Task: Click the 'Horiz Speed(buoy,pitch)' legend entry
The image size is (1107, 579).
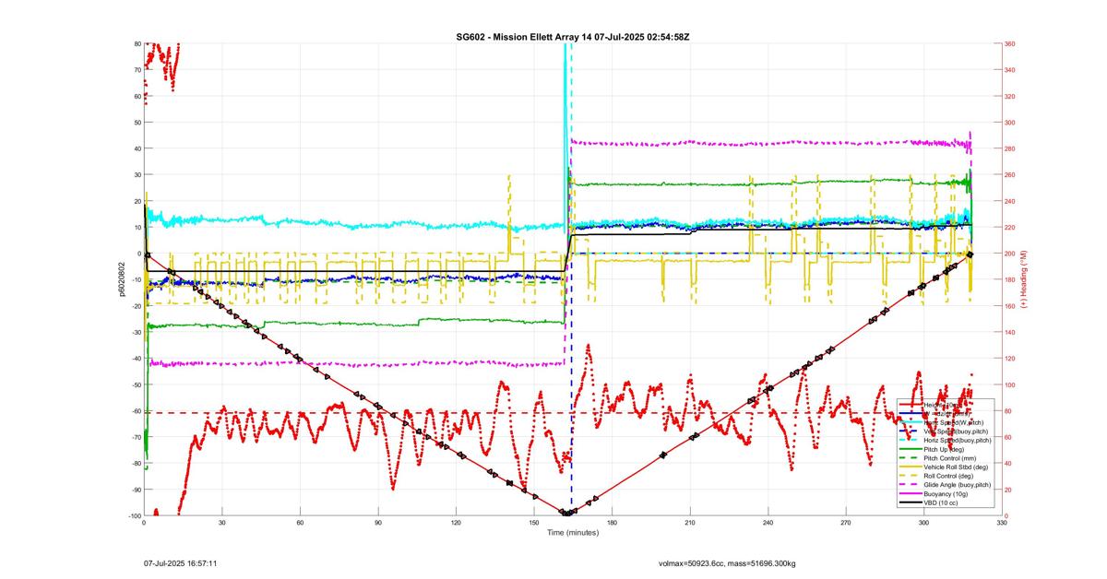Action: (958, 441)
